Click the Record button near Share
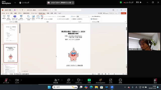 click(x=100, y=13)
